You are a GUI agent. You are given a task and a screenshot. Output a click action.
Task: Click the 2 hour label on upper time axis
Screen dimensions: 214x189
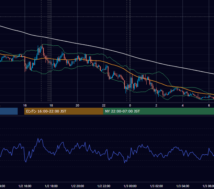point(156,106)
